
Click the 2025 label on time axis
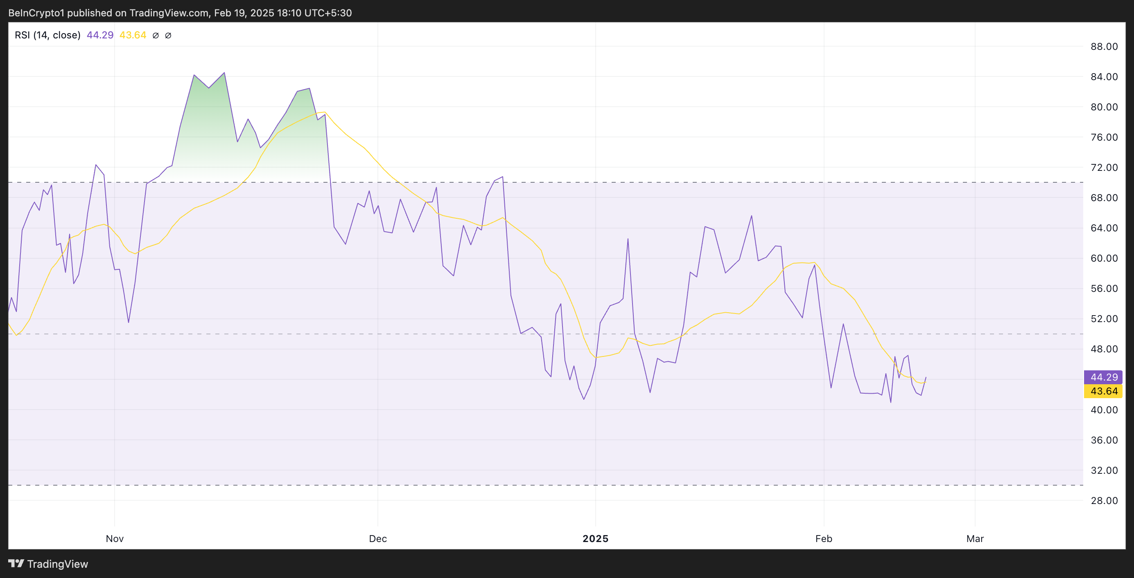pyautogui.click(x=595, y=538)
